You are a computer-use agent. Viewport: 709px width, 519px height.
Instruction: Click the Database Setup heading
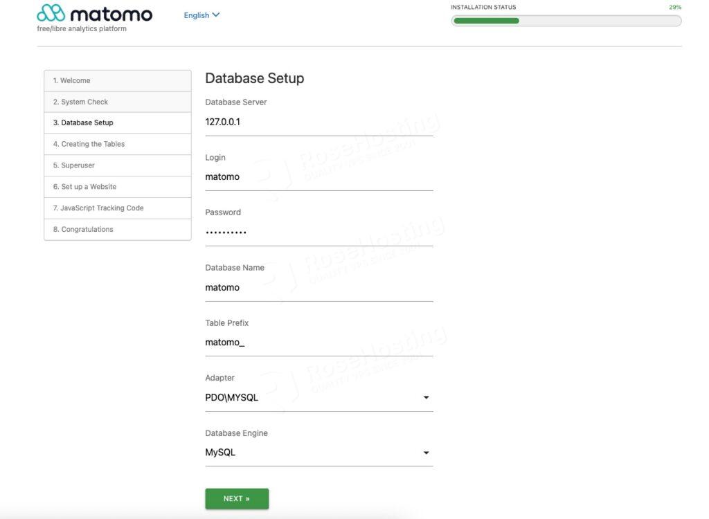(x=255, y=78)
